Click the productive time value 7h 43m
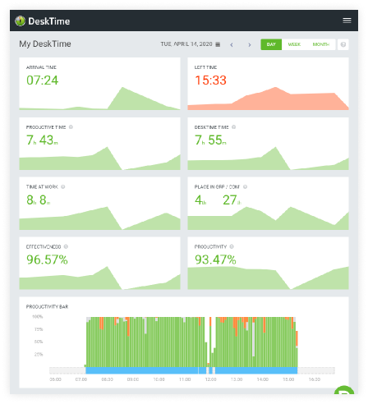 [x=42, y=140]
